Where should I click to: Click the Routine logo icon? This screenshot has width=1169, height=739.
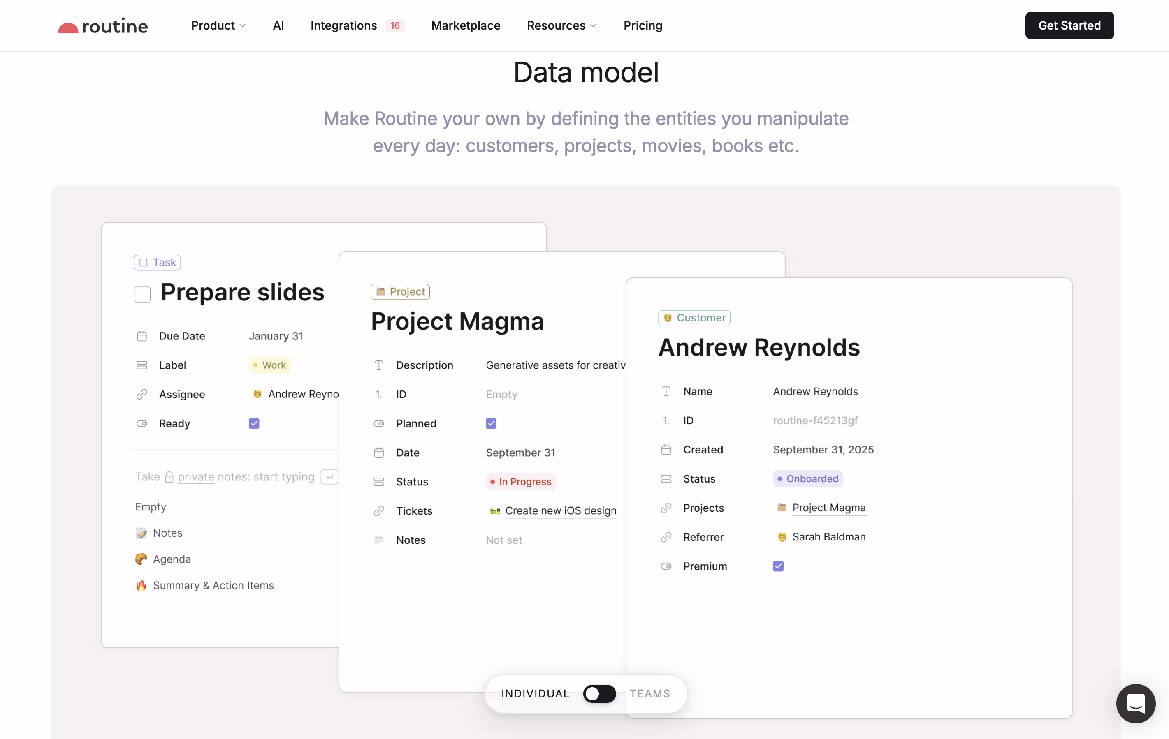point(68,28)
